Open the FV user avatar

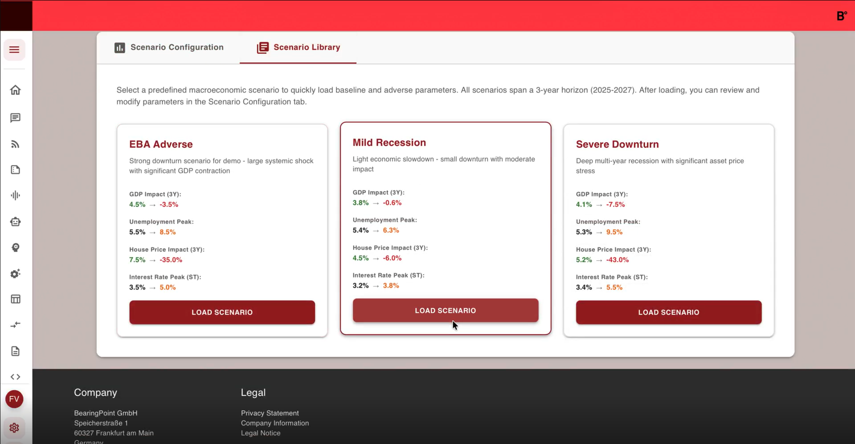point(14,399)
